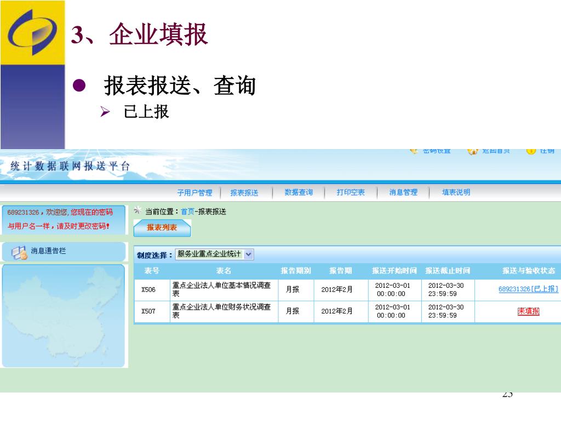
Task: Click the statistics bureau logo on slide
Action: (x=32, y=32)
